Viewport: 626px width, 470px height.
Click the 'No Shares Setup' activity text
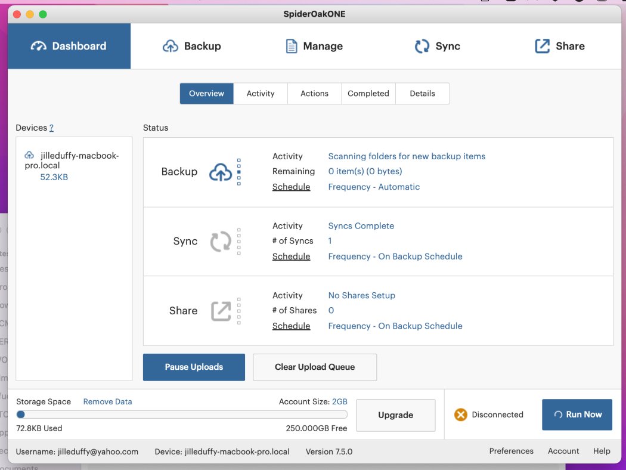(x=362, y=295)
